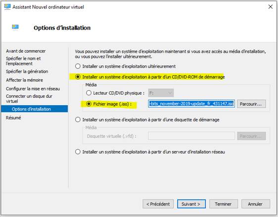Open Configurer la mise en réseau step

click(33, 89)
